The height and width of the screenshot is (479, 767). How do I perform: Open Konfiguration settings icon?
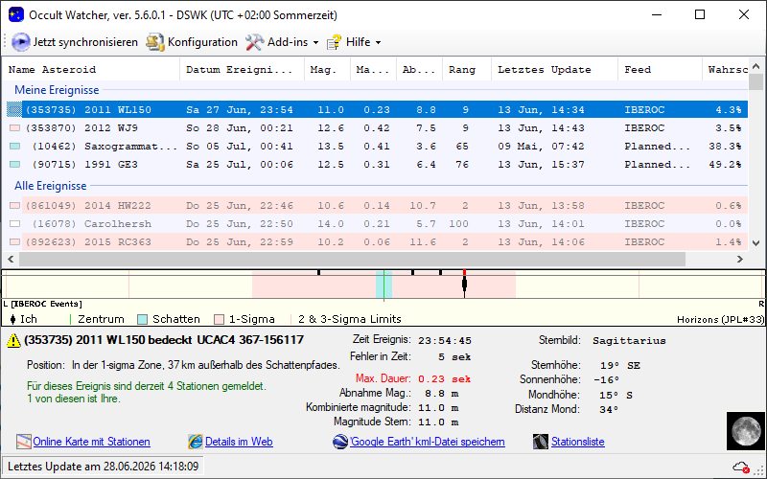154,42
